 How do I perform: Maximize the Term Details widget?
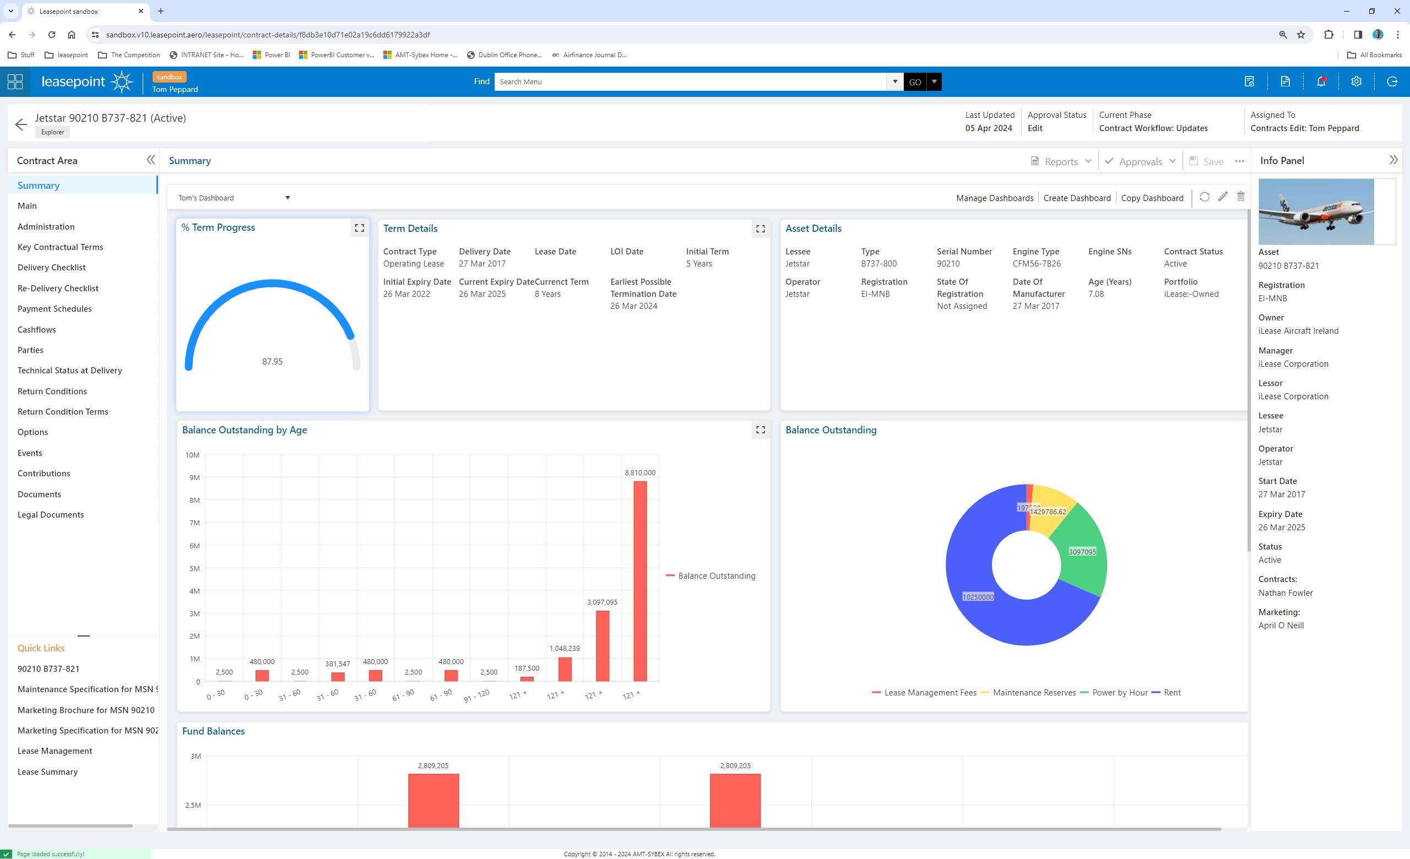[761, 229]
